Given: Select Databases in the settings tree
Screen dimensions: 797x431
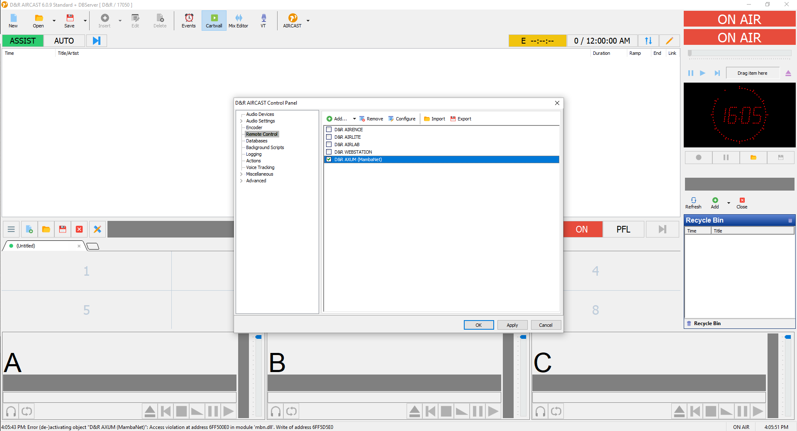Looking at the screenshot, I should pos(256,141).
